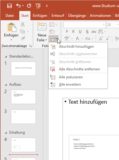The width and height of the screenshot is (119, 160).
Task: Toggle strikethrough abc formatting
Action: tap(94, 32)
